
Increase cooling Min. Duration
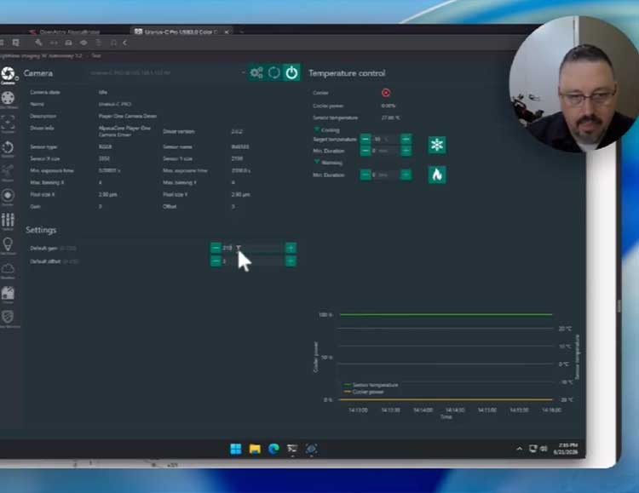[406, 151]
